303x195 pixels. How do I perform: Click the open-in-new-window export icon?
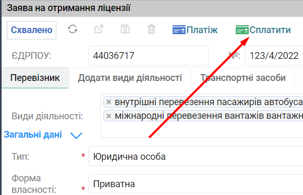[99, 29]
